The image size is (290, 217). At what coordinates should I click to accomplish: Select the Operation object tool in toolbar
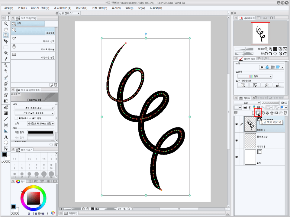coord(6,36)
